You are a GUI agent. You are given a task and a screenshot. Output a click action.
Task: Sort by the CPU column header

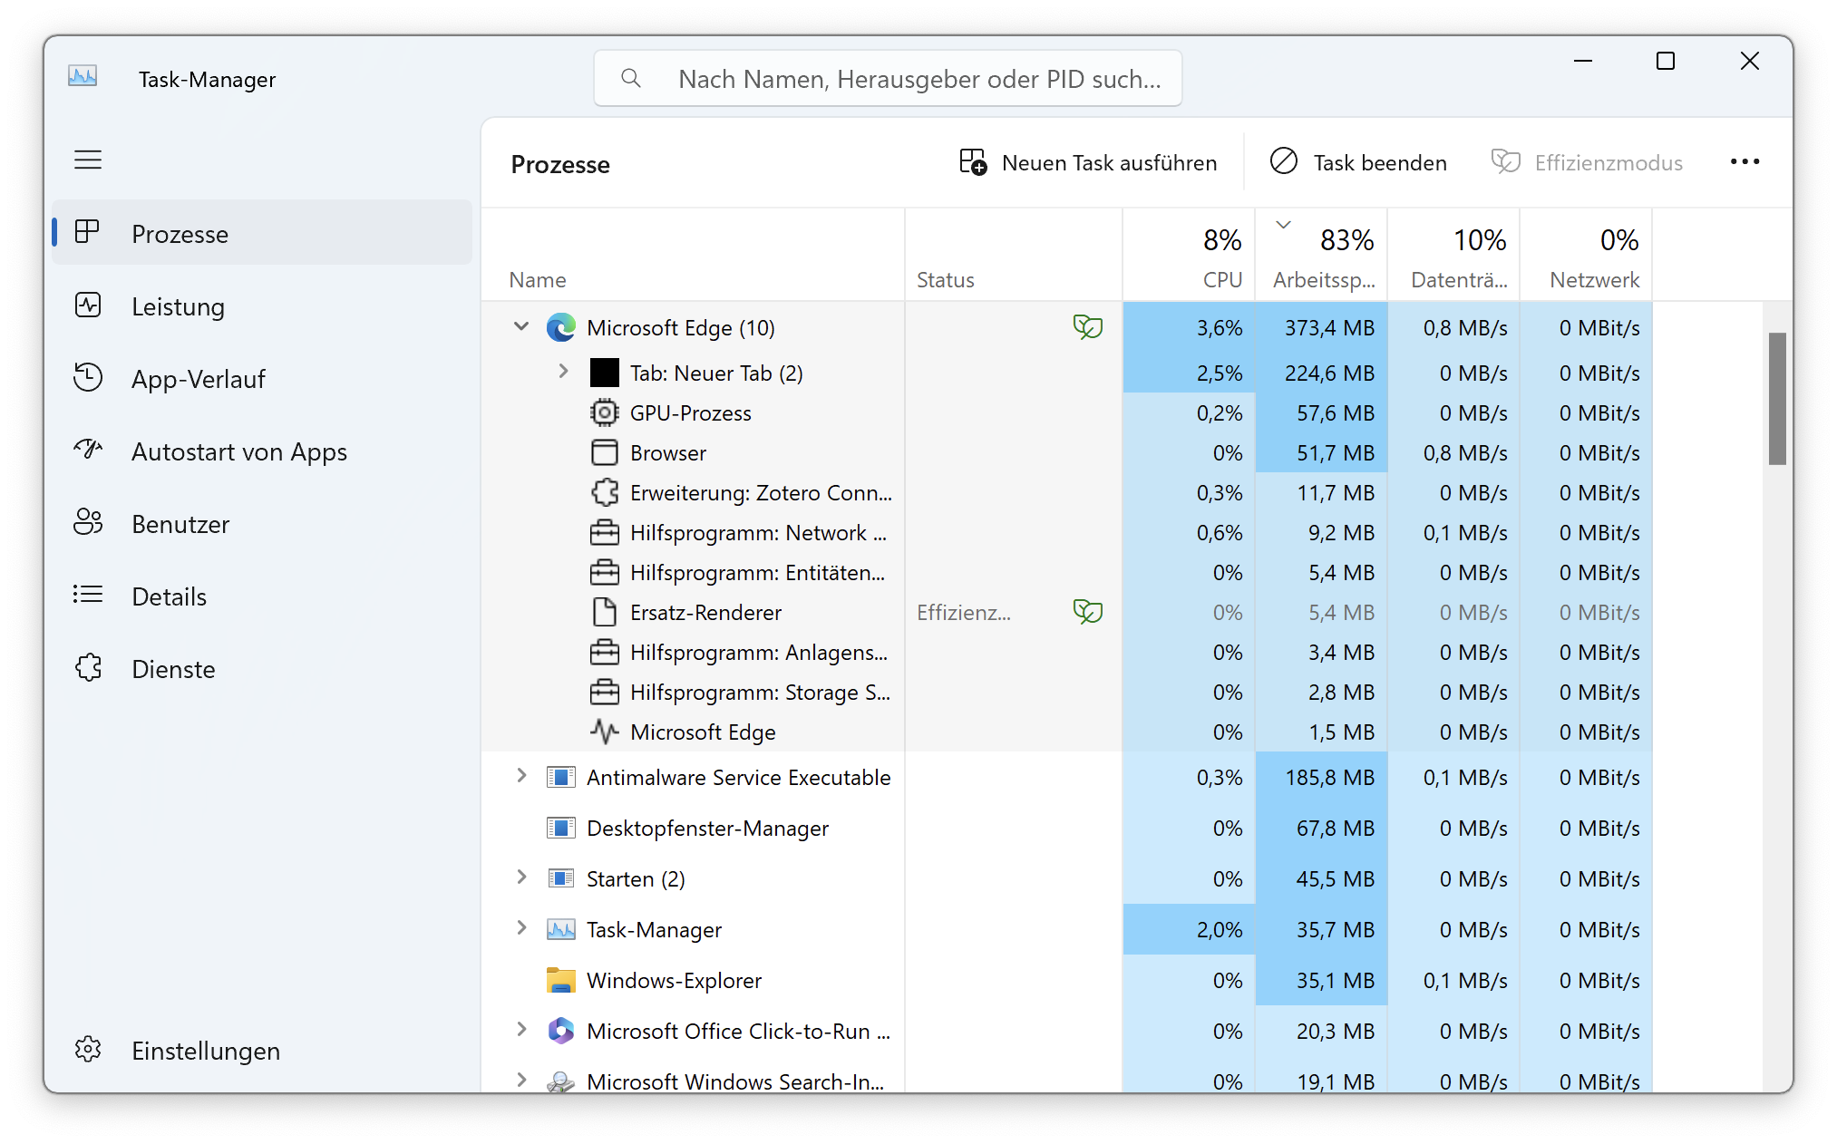[x=1189, y=255]
